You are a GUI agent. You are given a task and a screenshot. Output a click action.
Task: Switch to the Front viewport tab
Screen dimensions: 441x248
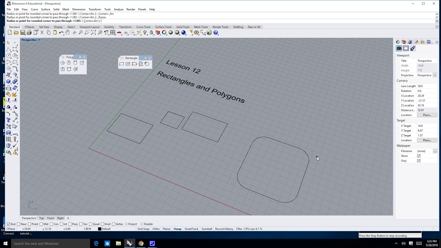[x=50, y=218]
